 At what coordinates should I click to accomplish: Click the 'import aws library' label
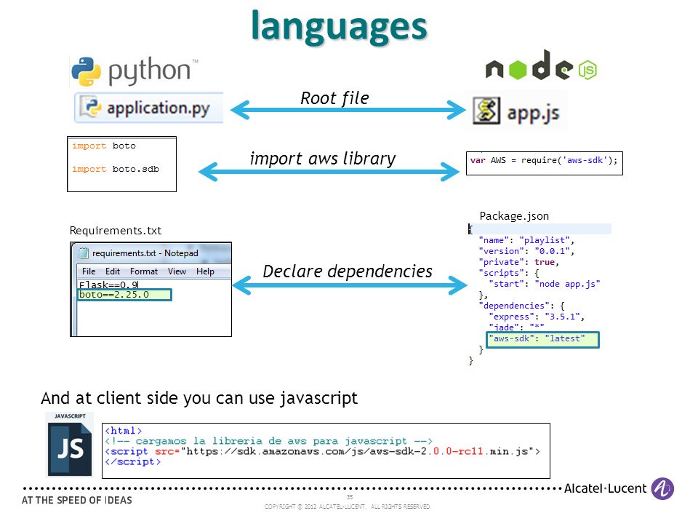tap(323, 159)
